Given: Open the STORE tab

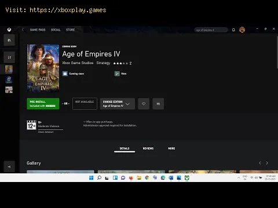Looking at the screenshot, I should tap(70, 30).
